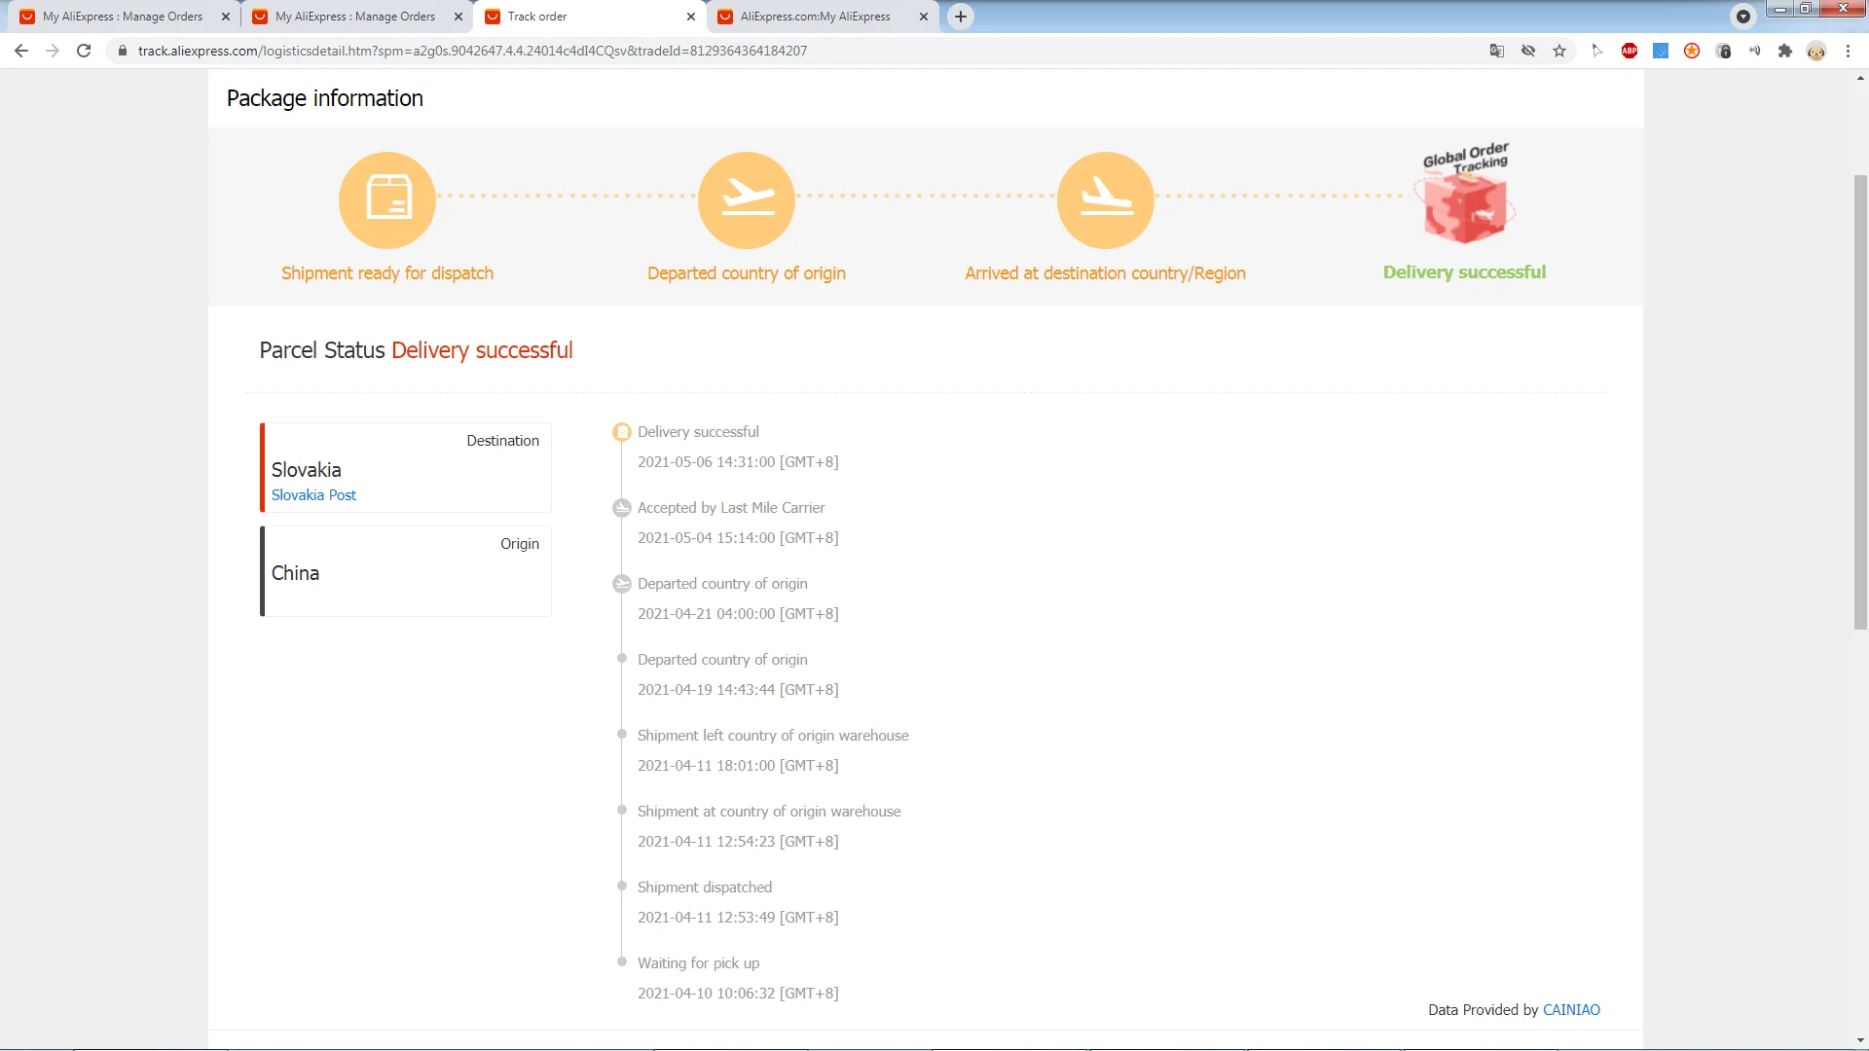The width and height of the screenshot is (1869, 1051).
Task: Click the Shipment ready for dispatch icon
Action: tap(387, 199)
